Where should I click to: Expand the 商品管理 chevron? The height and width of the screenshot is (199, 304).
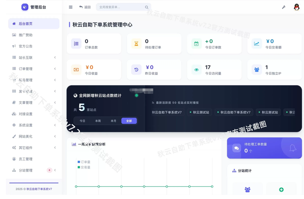pyautogui.click(x=55, y=80)
